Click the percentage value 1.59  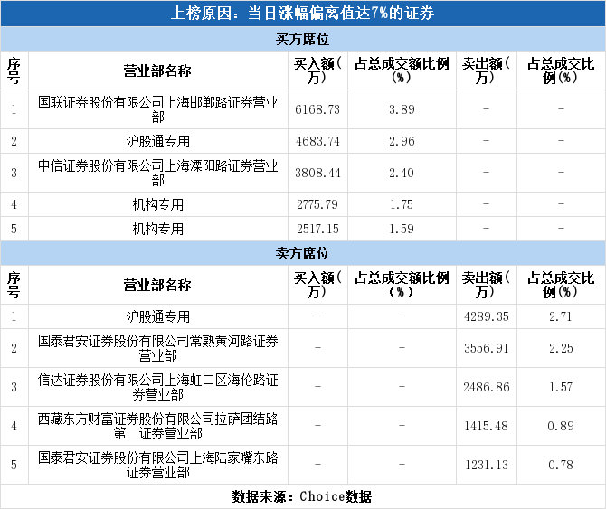(x=402, y=230)
